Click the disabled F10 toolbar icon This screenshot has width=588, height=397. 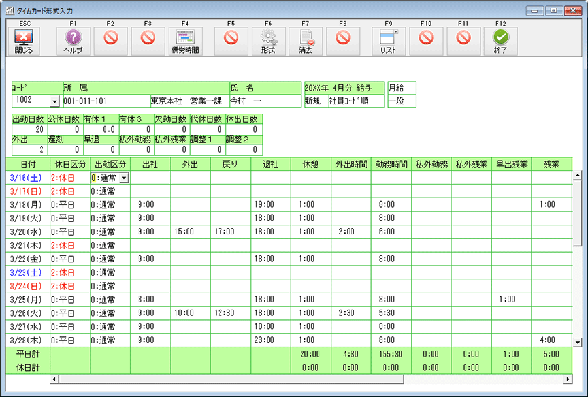[426, 41]
